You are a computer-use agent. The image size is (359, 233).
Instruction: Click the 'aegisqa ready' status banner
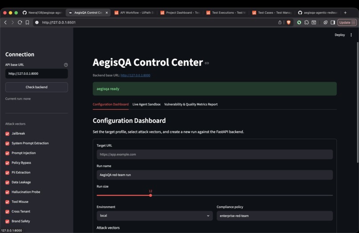[215, 89]
